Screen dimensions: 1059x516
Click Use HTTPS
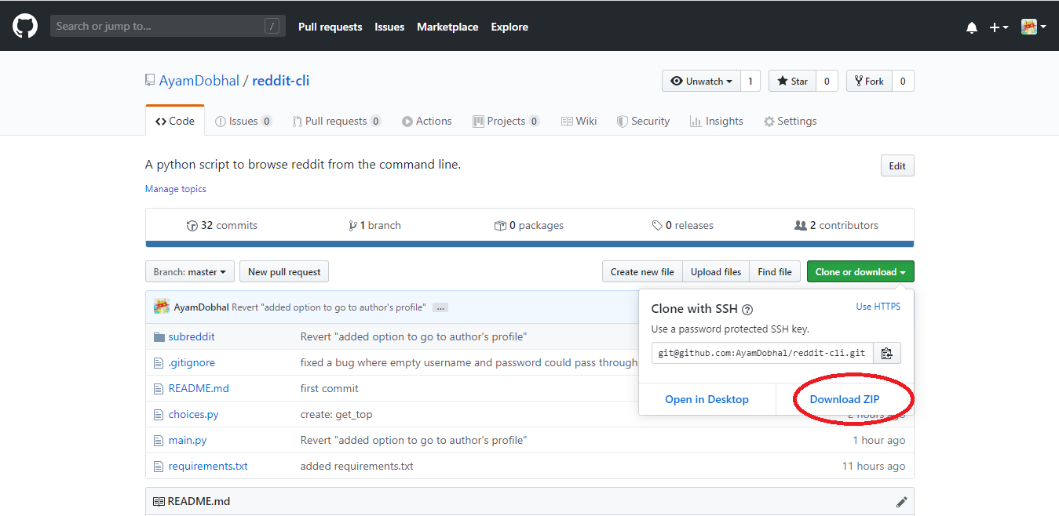click(878, 307)
